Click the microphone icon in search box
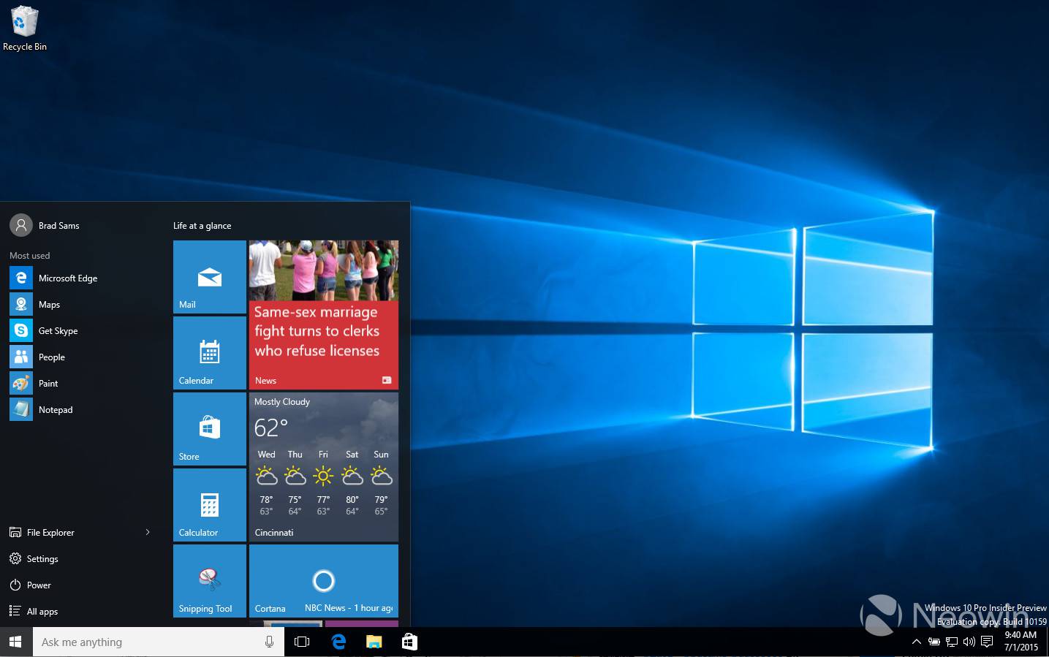Image resolution: width=1049 pixels, height=657 pixels. coord(269,642)
